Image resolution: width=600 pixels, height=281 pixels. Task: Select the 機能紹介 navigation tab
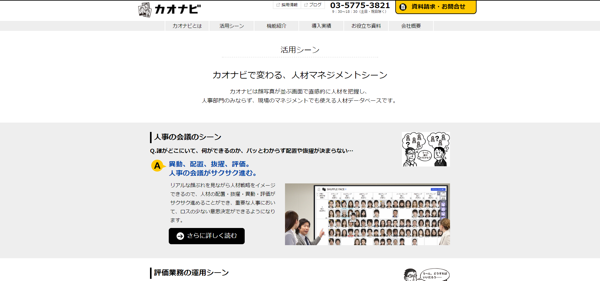(x=276, y=26)
